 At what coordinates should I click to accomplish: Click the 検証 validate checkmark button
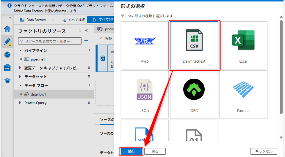[106, 39]
